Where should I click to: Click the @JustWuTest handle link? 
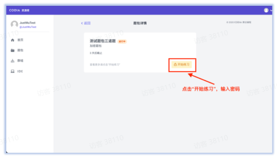point(28,27)
